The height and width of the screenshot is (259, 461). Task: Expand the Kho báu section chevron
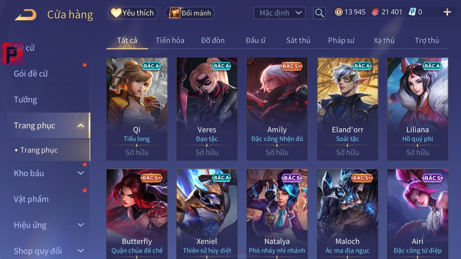tap(81, 173)
